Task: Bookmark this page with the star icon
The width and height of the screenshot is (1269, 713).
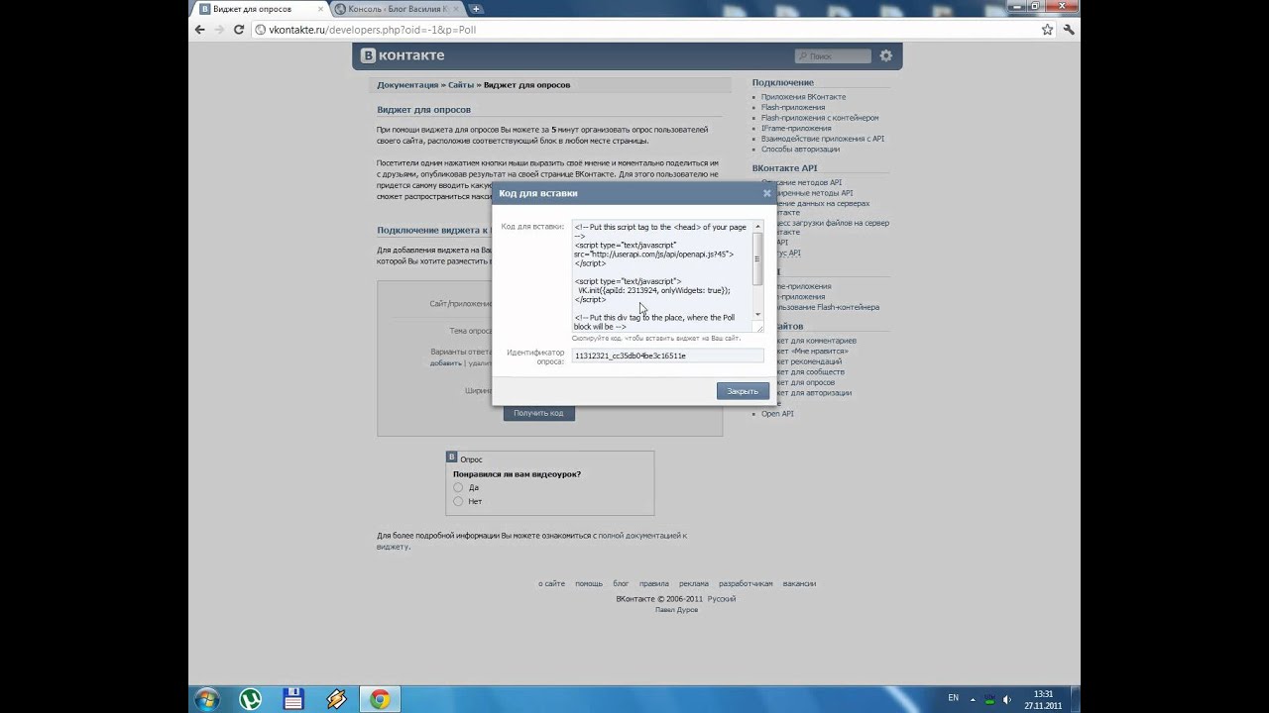Action: [1047, 30]
